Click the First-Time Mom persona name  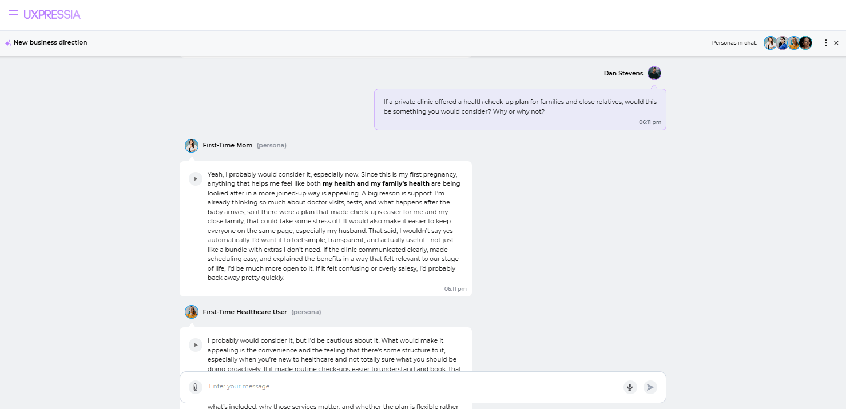[228, 145]
